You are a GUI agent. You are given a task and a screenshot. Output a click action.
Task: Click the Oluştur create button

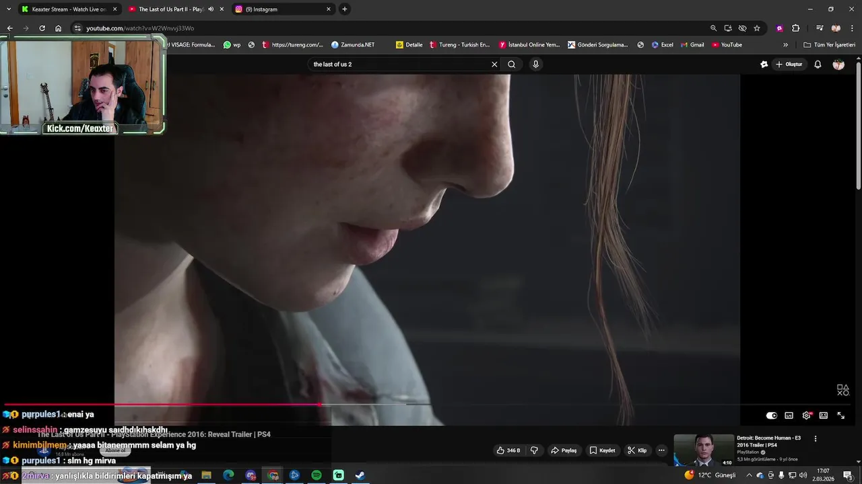(x=789, y=65)
